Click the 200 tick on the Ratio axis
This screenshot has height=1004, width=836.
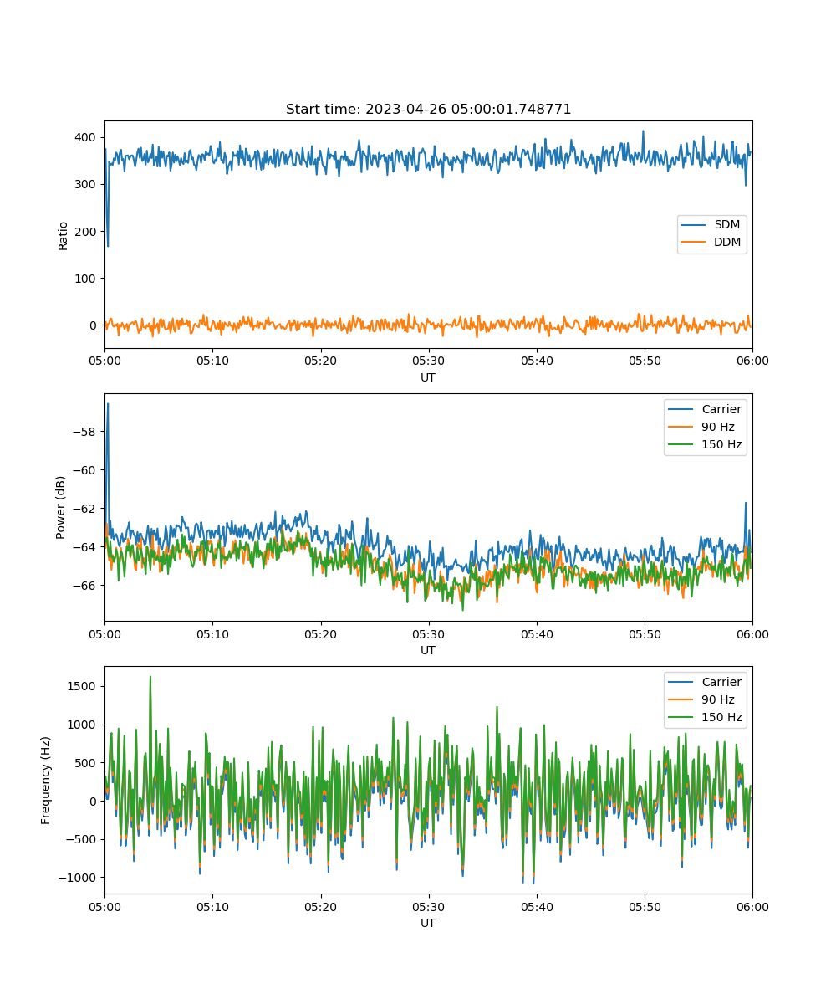(87, 231)
